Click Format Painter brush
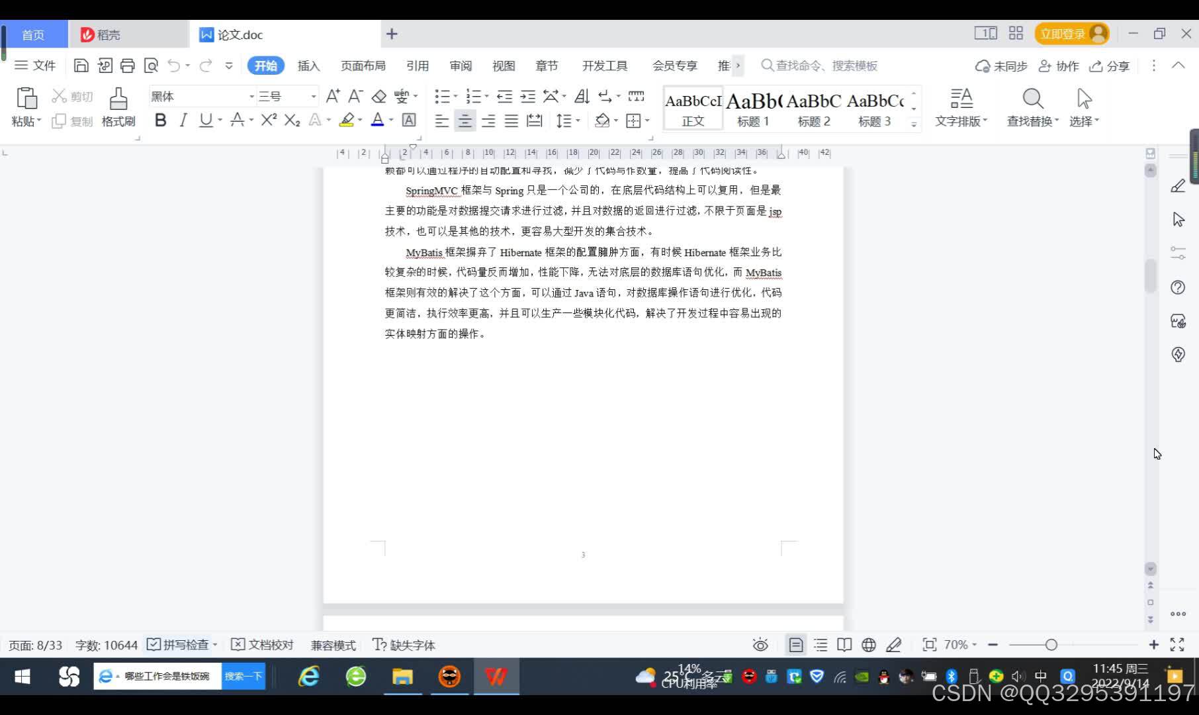Screen dimensions: 1199x715 coord(118,107)
